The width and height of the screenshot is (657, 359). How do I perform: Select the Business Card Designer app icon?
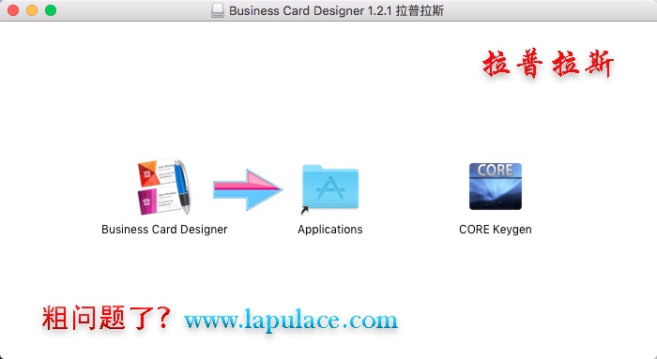pos(164,187)
